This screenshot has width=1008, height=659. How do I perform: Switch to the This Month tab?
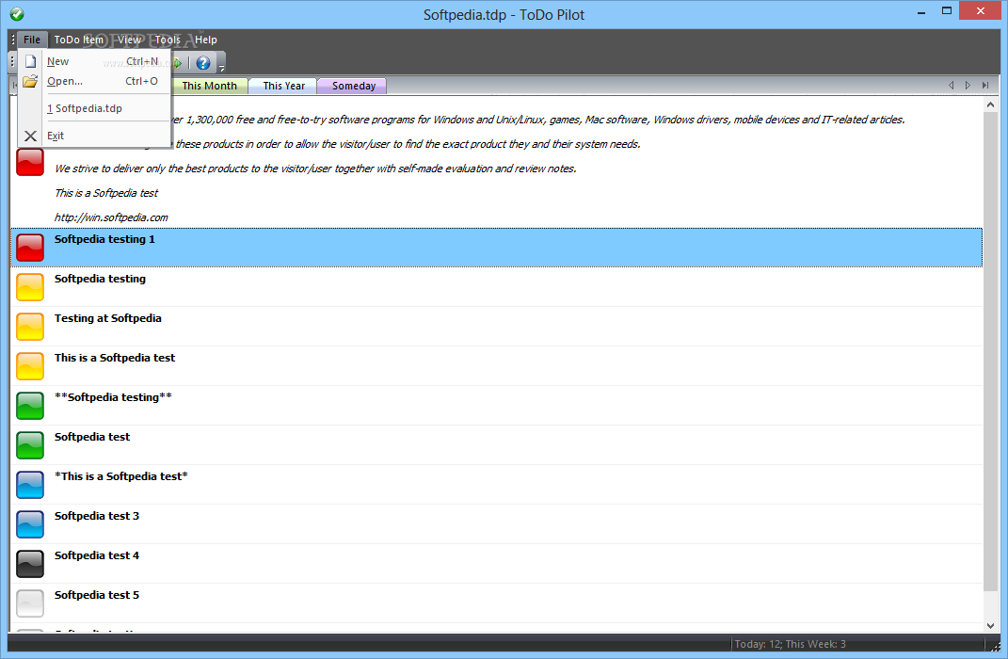pyautogui.click(x=210, y=87)
